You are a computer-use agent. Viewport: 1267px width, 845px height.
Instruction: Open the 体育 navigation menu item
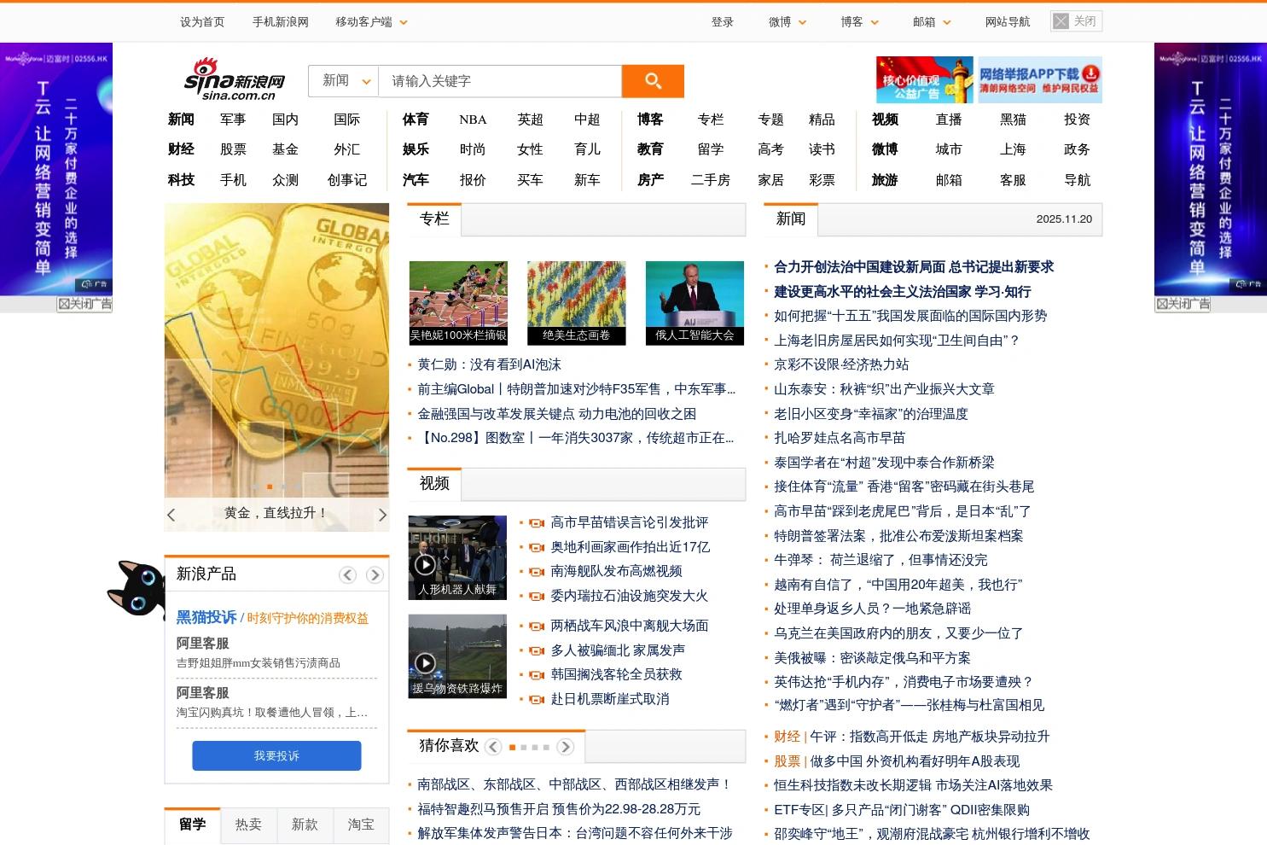[416, 119]
